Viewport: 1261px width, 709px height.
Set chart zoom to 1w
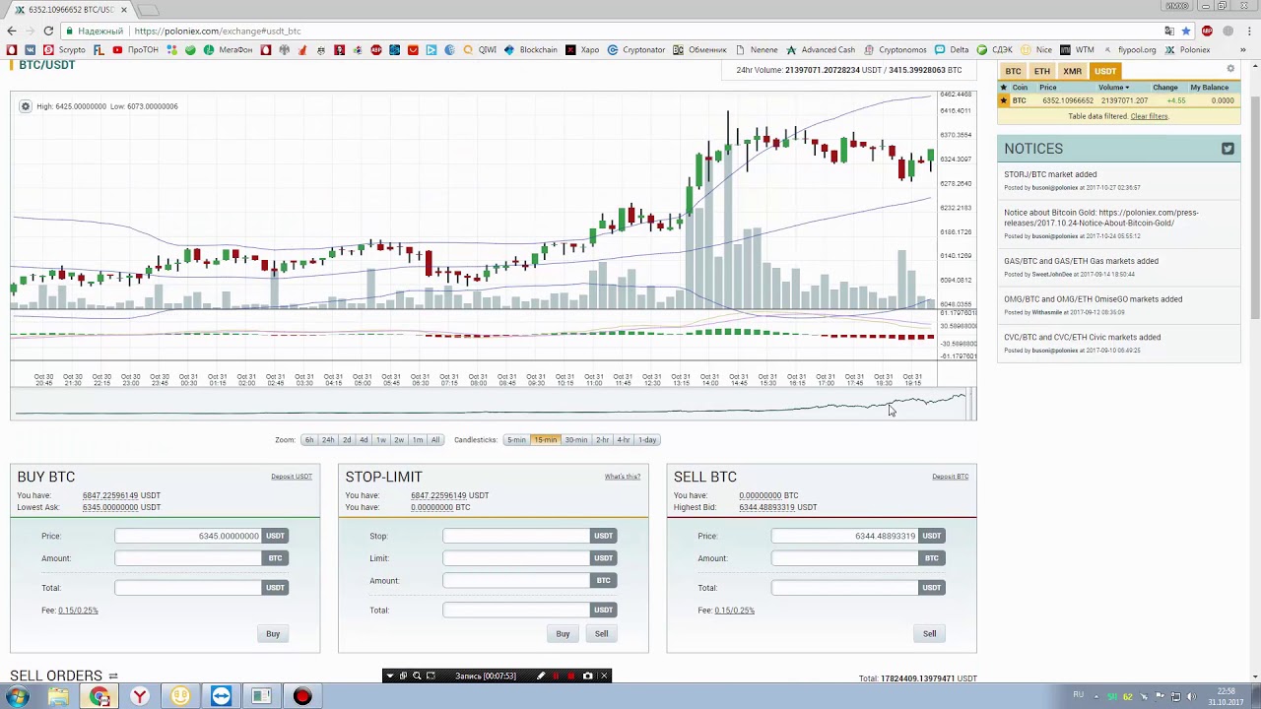tap(381, 440)
